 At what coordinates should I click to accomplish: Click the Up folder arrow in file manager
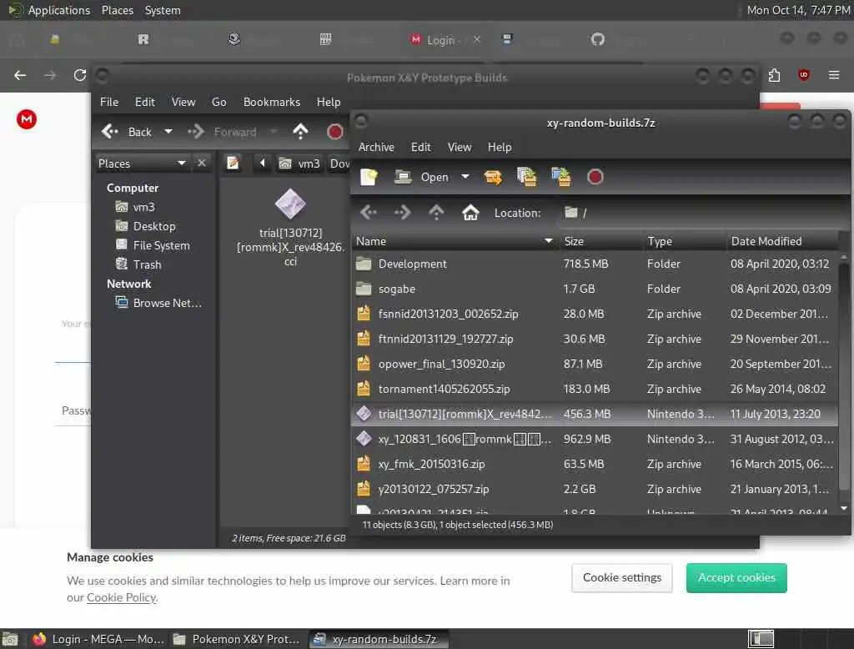point(300,131)
